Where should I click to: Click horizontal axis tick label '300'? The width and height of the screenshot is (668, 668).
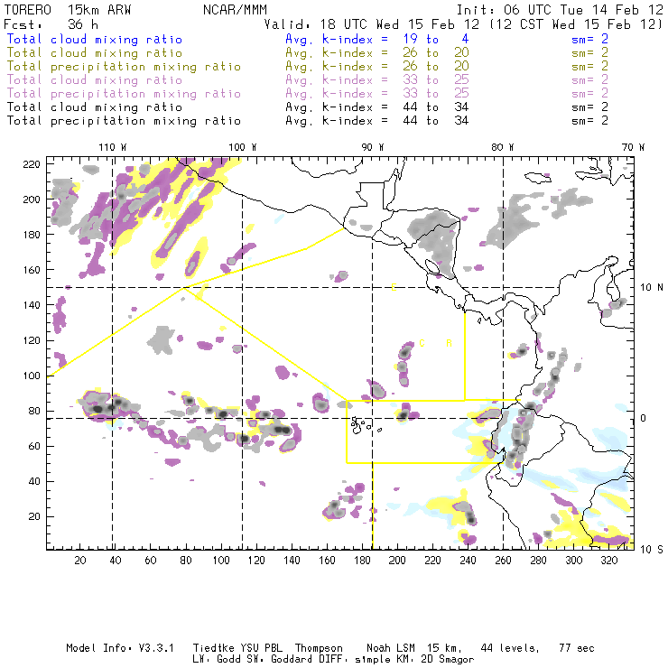pyautogui.click(x=574, y=561)
